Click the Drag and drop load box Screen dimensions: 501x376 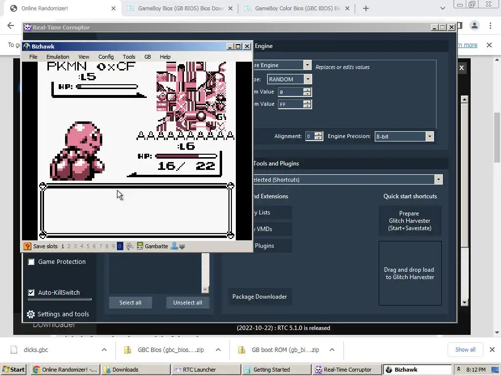click(x=410, y=273)
